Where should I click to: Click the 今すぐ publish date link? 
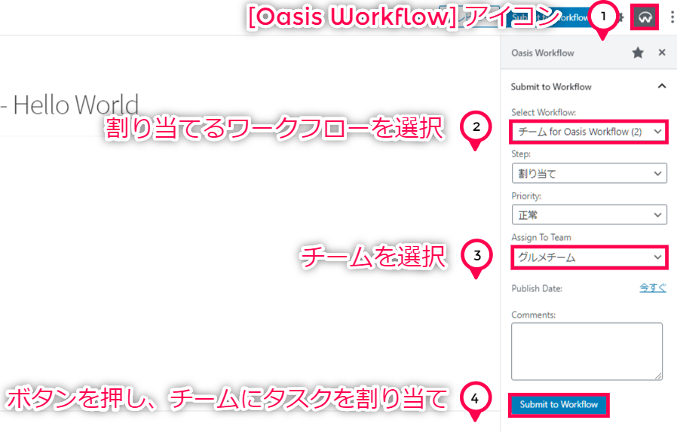coord(652,288)
